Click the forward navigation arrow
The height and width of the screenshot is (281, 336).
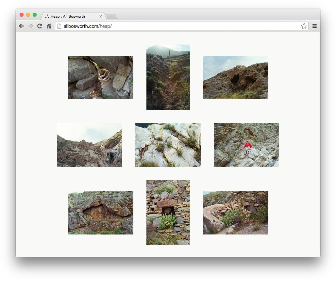point(31,26)
